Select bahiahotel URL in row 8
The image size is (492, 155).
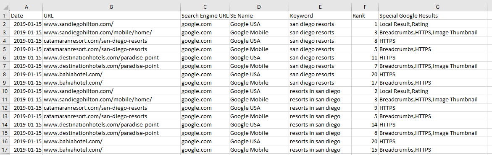112,74
